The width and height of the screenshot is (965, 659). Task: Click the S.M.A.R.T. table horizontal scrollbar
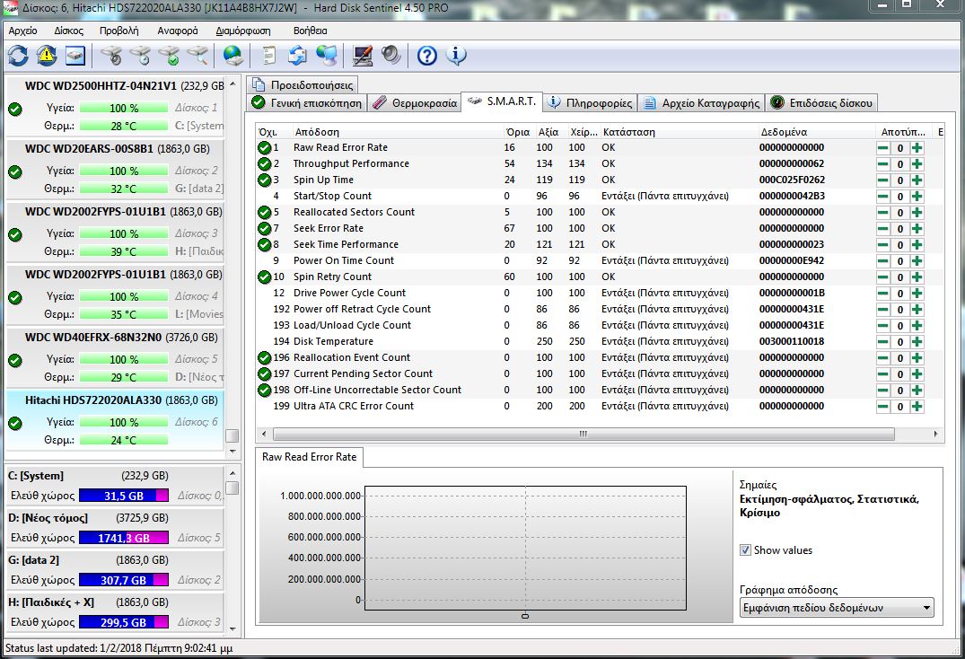(x=583, y=435)
